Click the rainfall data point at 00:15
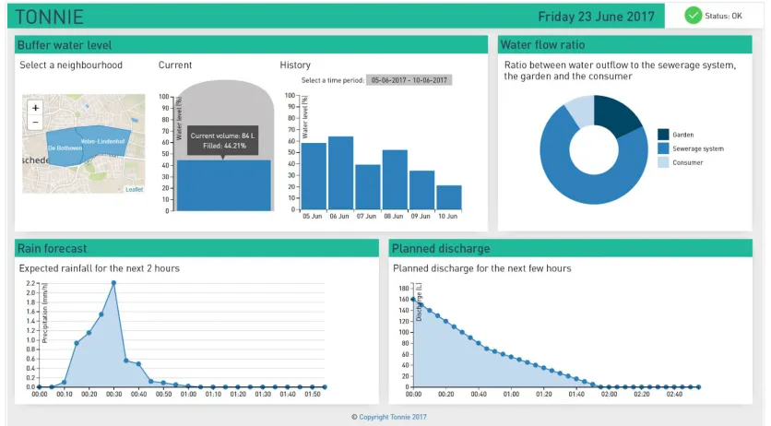 click(77, 343)
